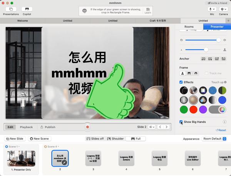Open the Presenter tab
The image size is (231, 176).
(x=217, y=27)
